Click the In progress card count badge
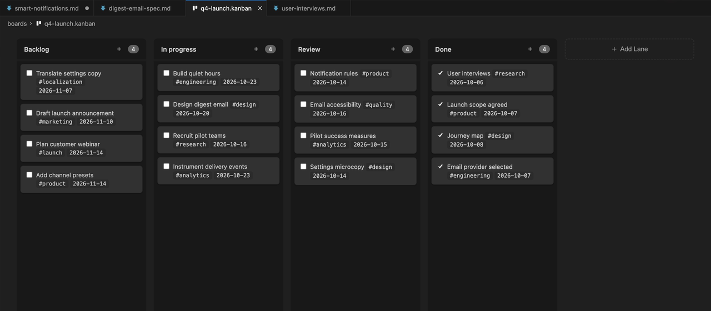The width and height of the screenshot is (711, 311). click(x=271, y=49)
